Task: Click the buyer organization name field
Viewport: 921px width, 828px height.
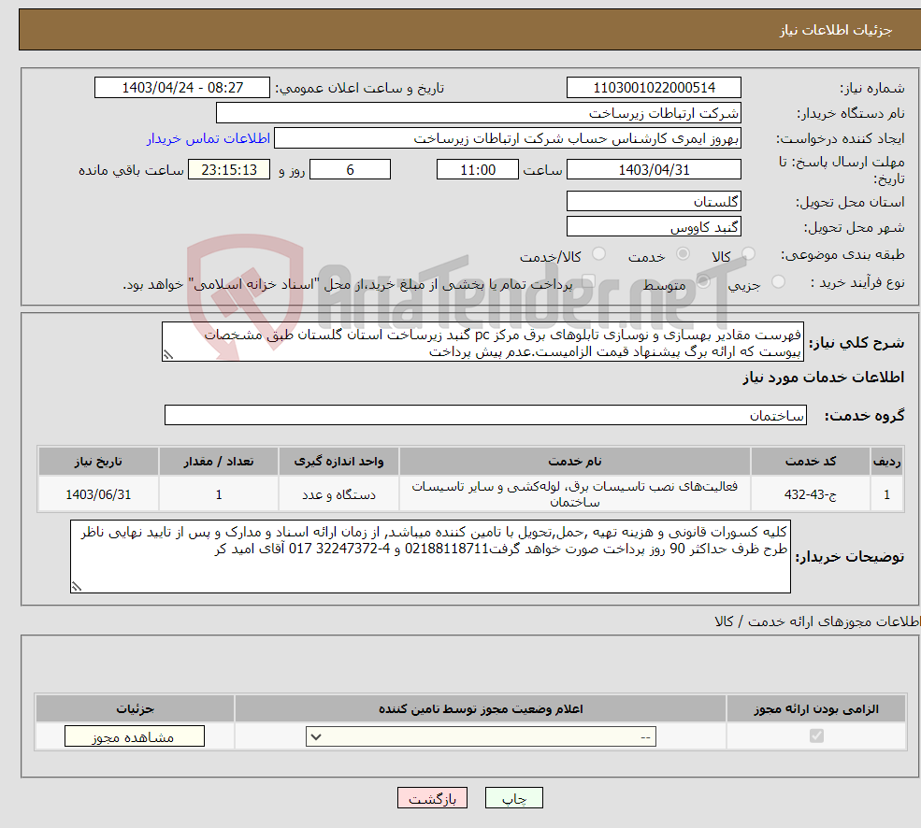Action: (478, 113)
